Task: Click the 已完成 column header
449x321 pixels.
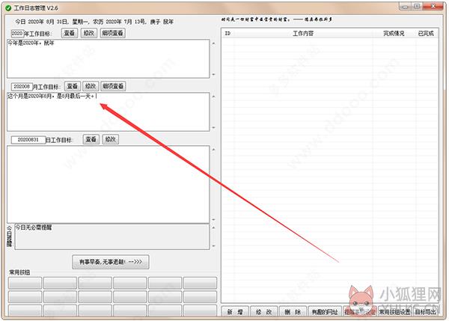Action: pyautogui.click(x=426, y=34)
